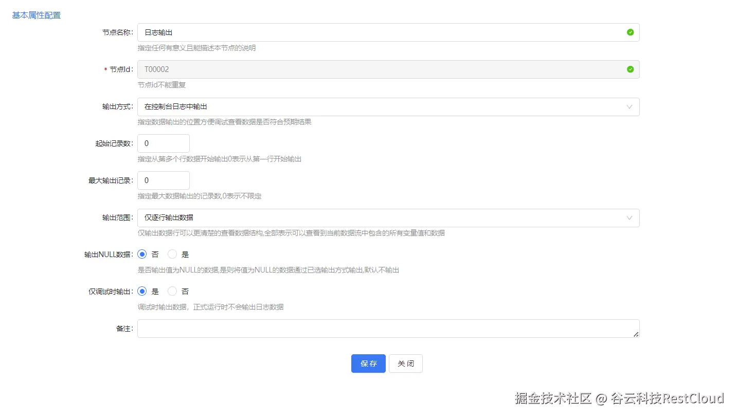Click the 保存 button
The image size is (736, 417).
click(368, 363)
